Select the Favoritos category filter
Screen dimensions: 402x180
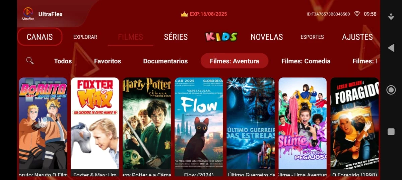(x=108, y=61)
